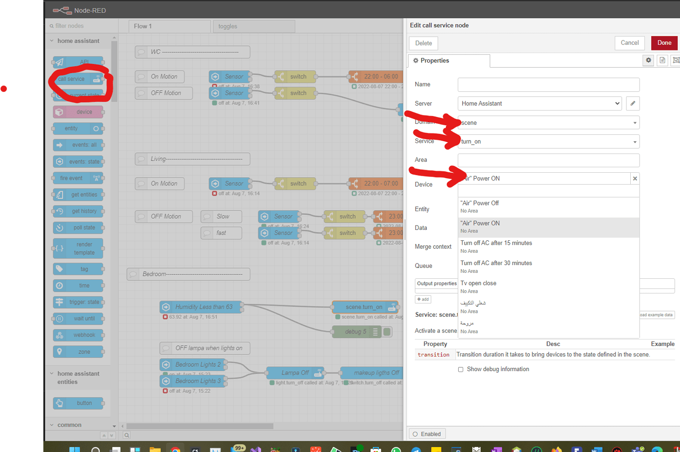Toggle the debug 5 node output button
680x452 pixels.
tap(387, 332)
